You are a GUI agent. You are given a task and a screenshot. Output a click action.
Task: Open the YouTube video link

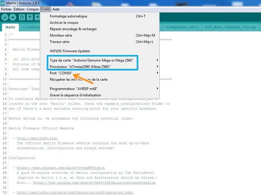click(x=61, y=168)
